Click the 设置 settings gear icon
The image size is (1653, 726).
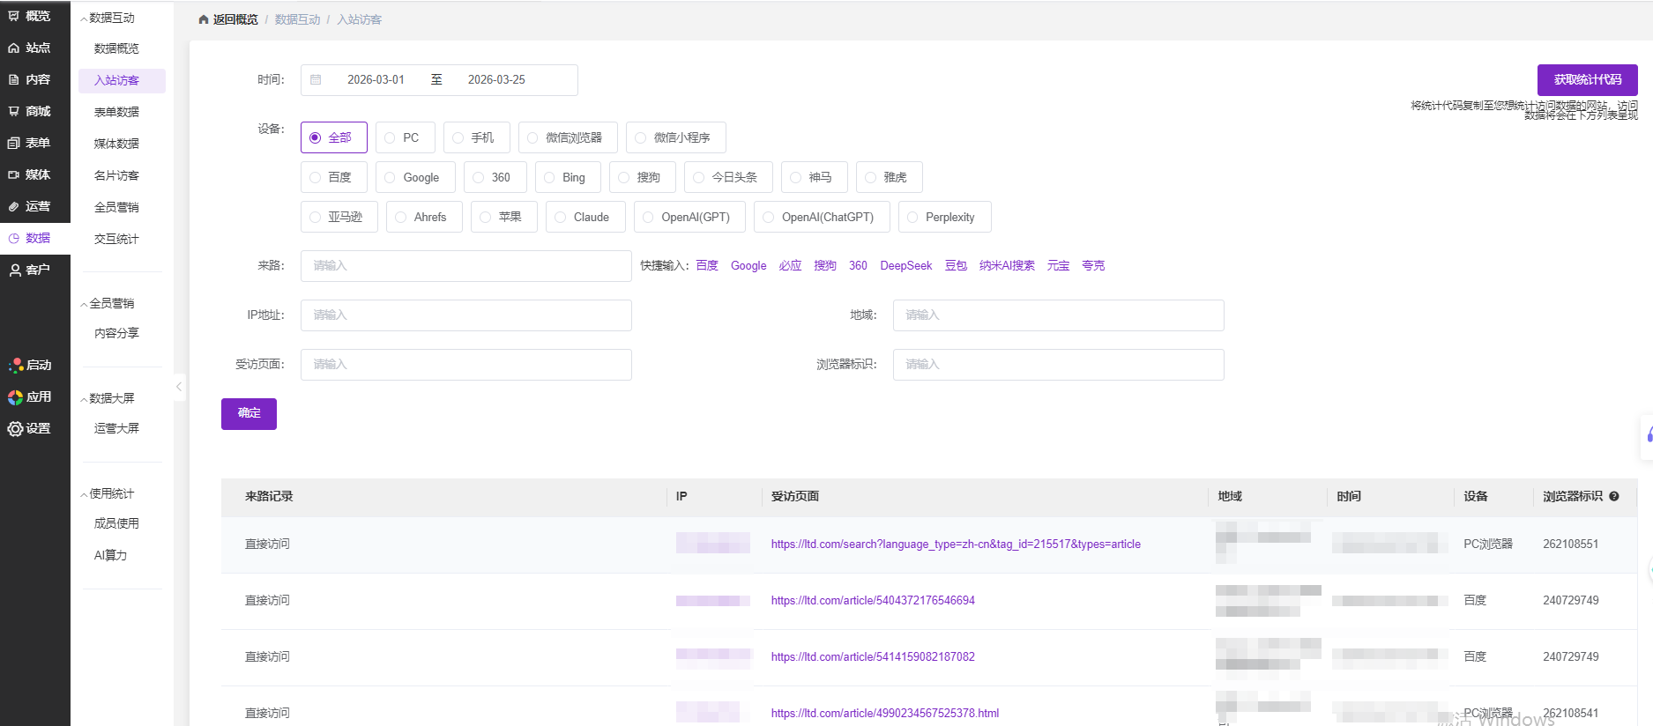(15, 428)
